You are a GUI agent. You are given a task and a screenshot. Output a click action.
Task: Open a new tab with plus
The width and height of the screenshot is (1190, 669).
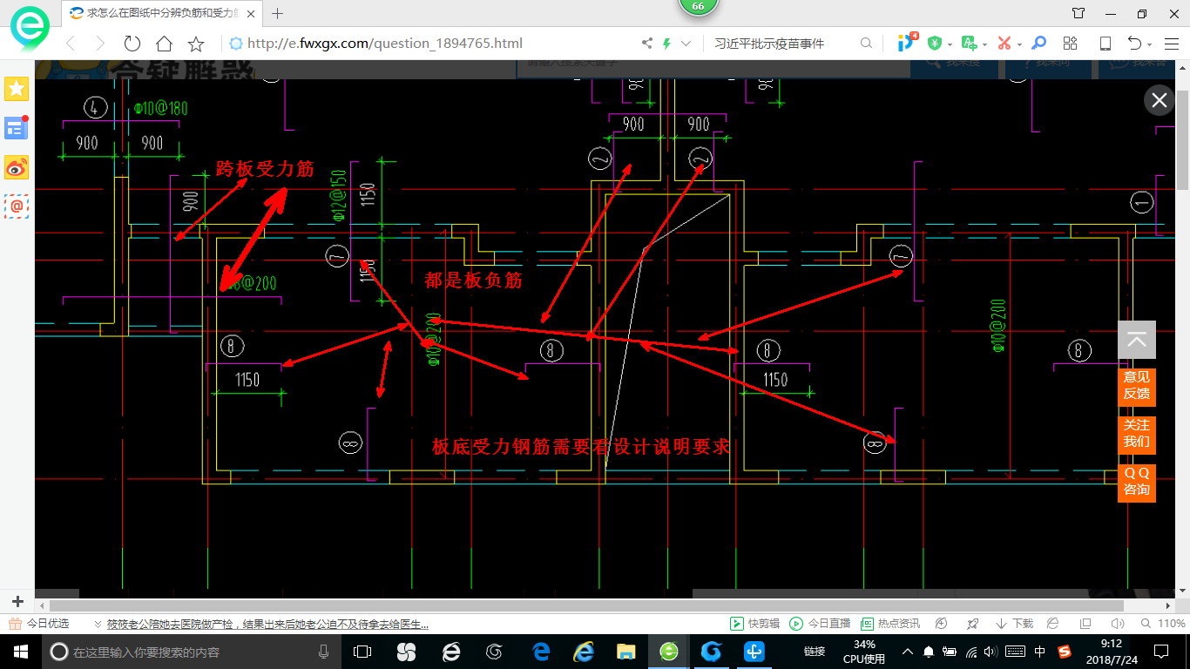tap(278, 13)
